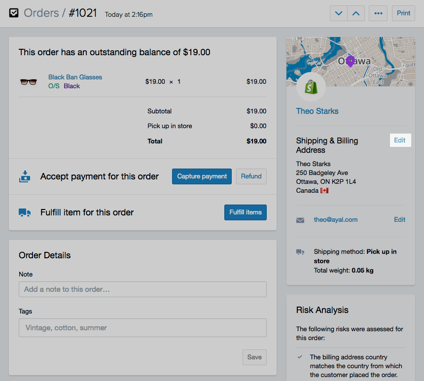The width and height of the screenshot is (424, 381).
Task: Click the fulfillment truck icon
Action: [25, 212]
